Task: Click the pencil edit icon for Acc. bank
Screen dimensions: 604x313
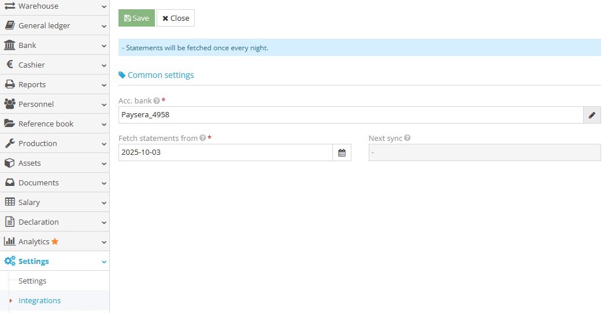Action: (x=592, y=115)
